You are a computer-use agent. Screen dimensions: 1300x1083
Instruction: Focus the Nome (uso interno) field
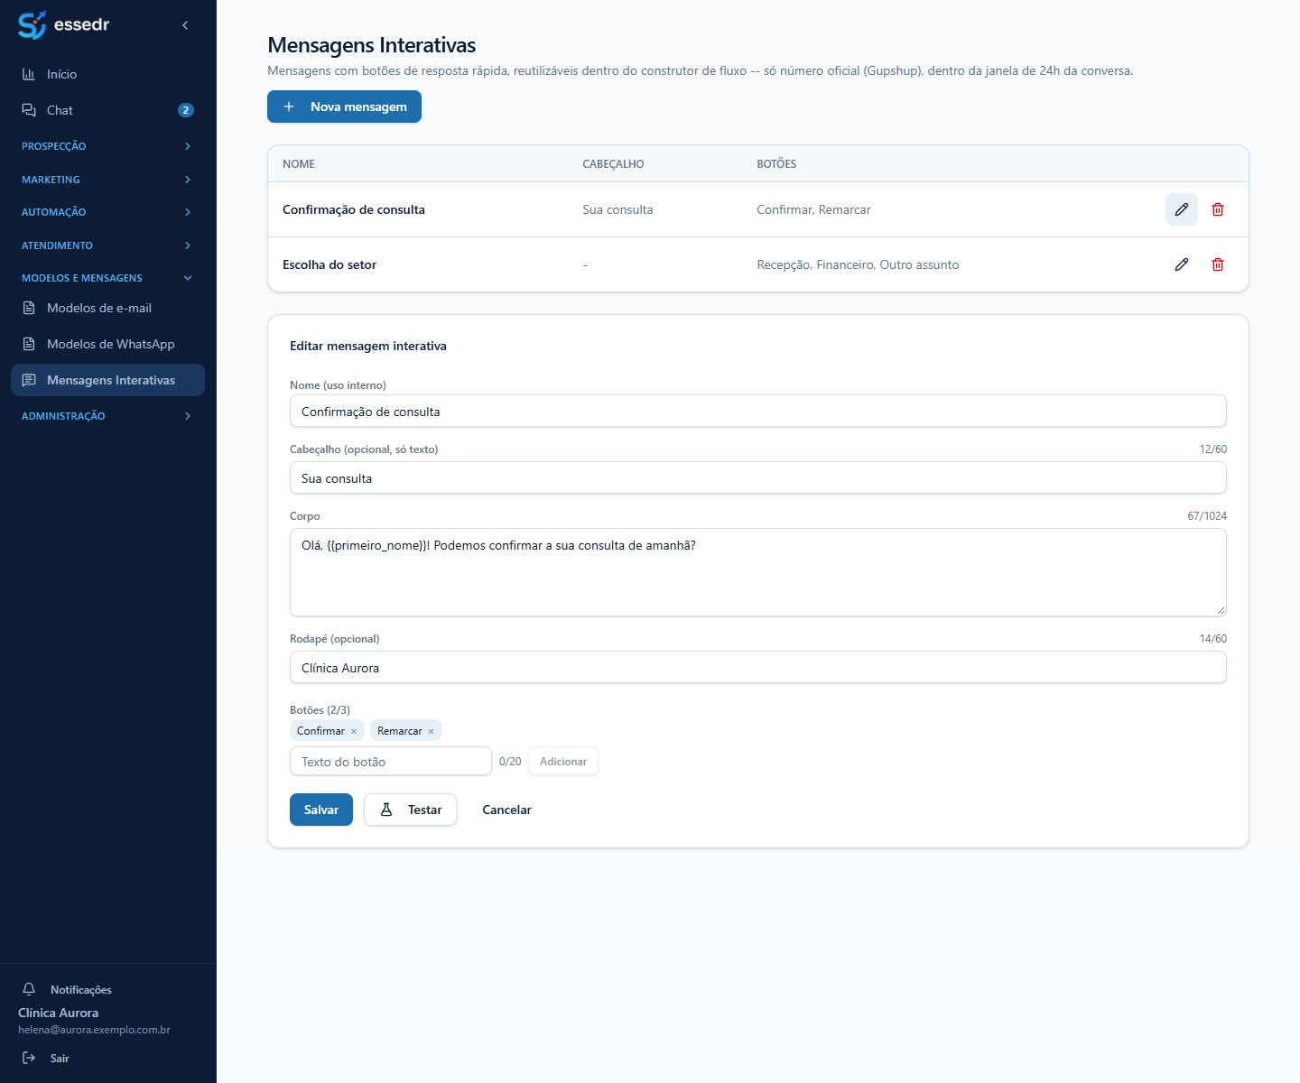point(758,411)
